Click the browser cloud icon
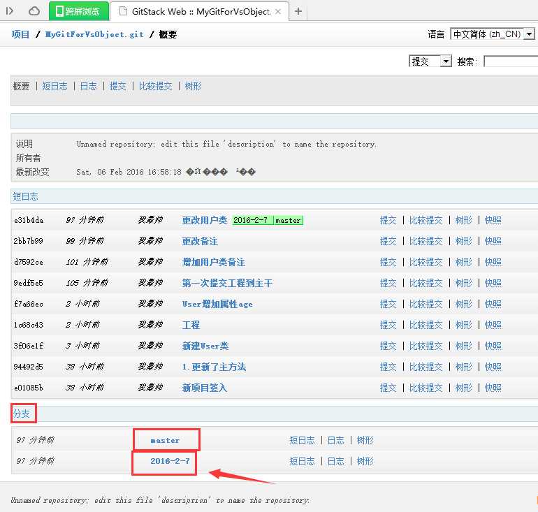Image resolution: width=538 pixels, height=512 pixels. click(x=34, y=11)
